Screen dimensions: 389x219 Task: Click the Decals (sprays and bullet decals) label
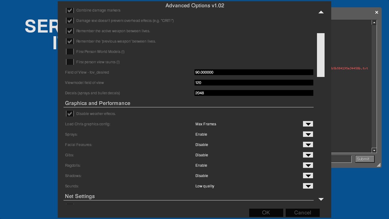pyautogui.click(x=92, y=93)
